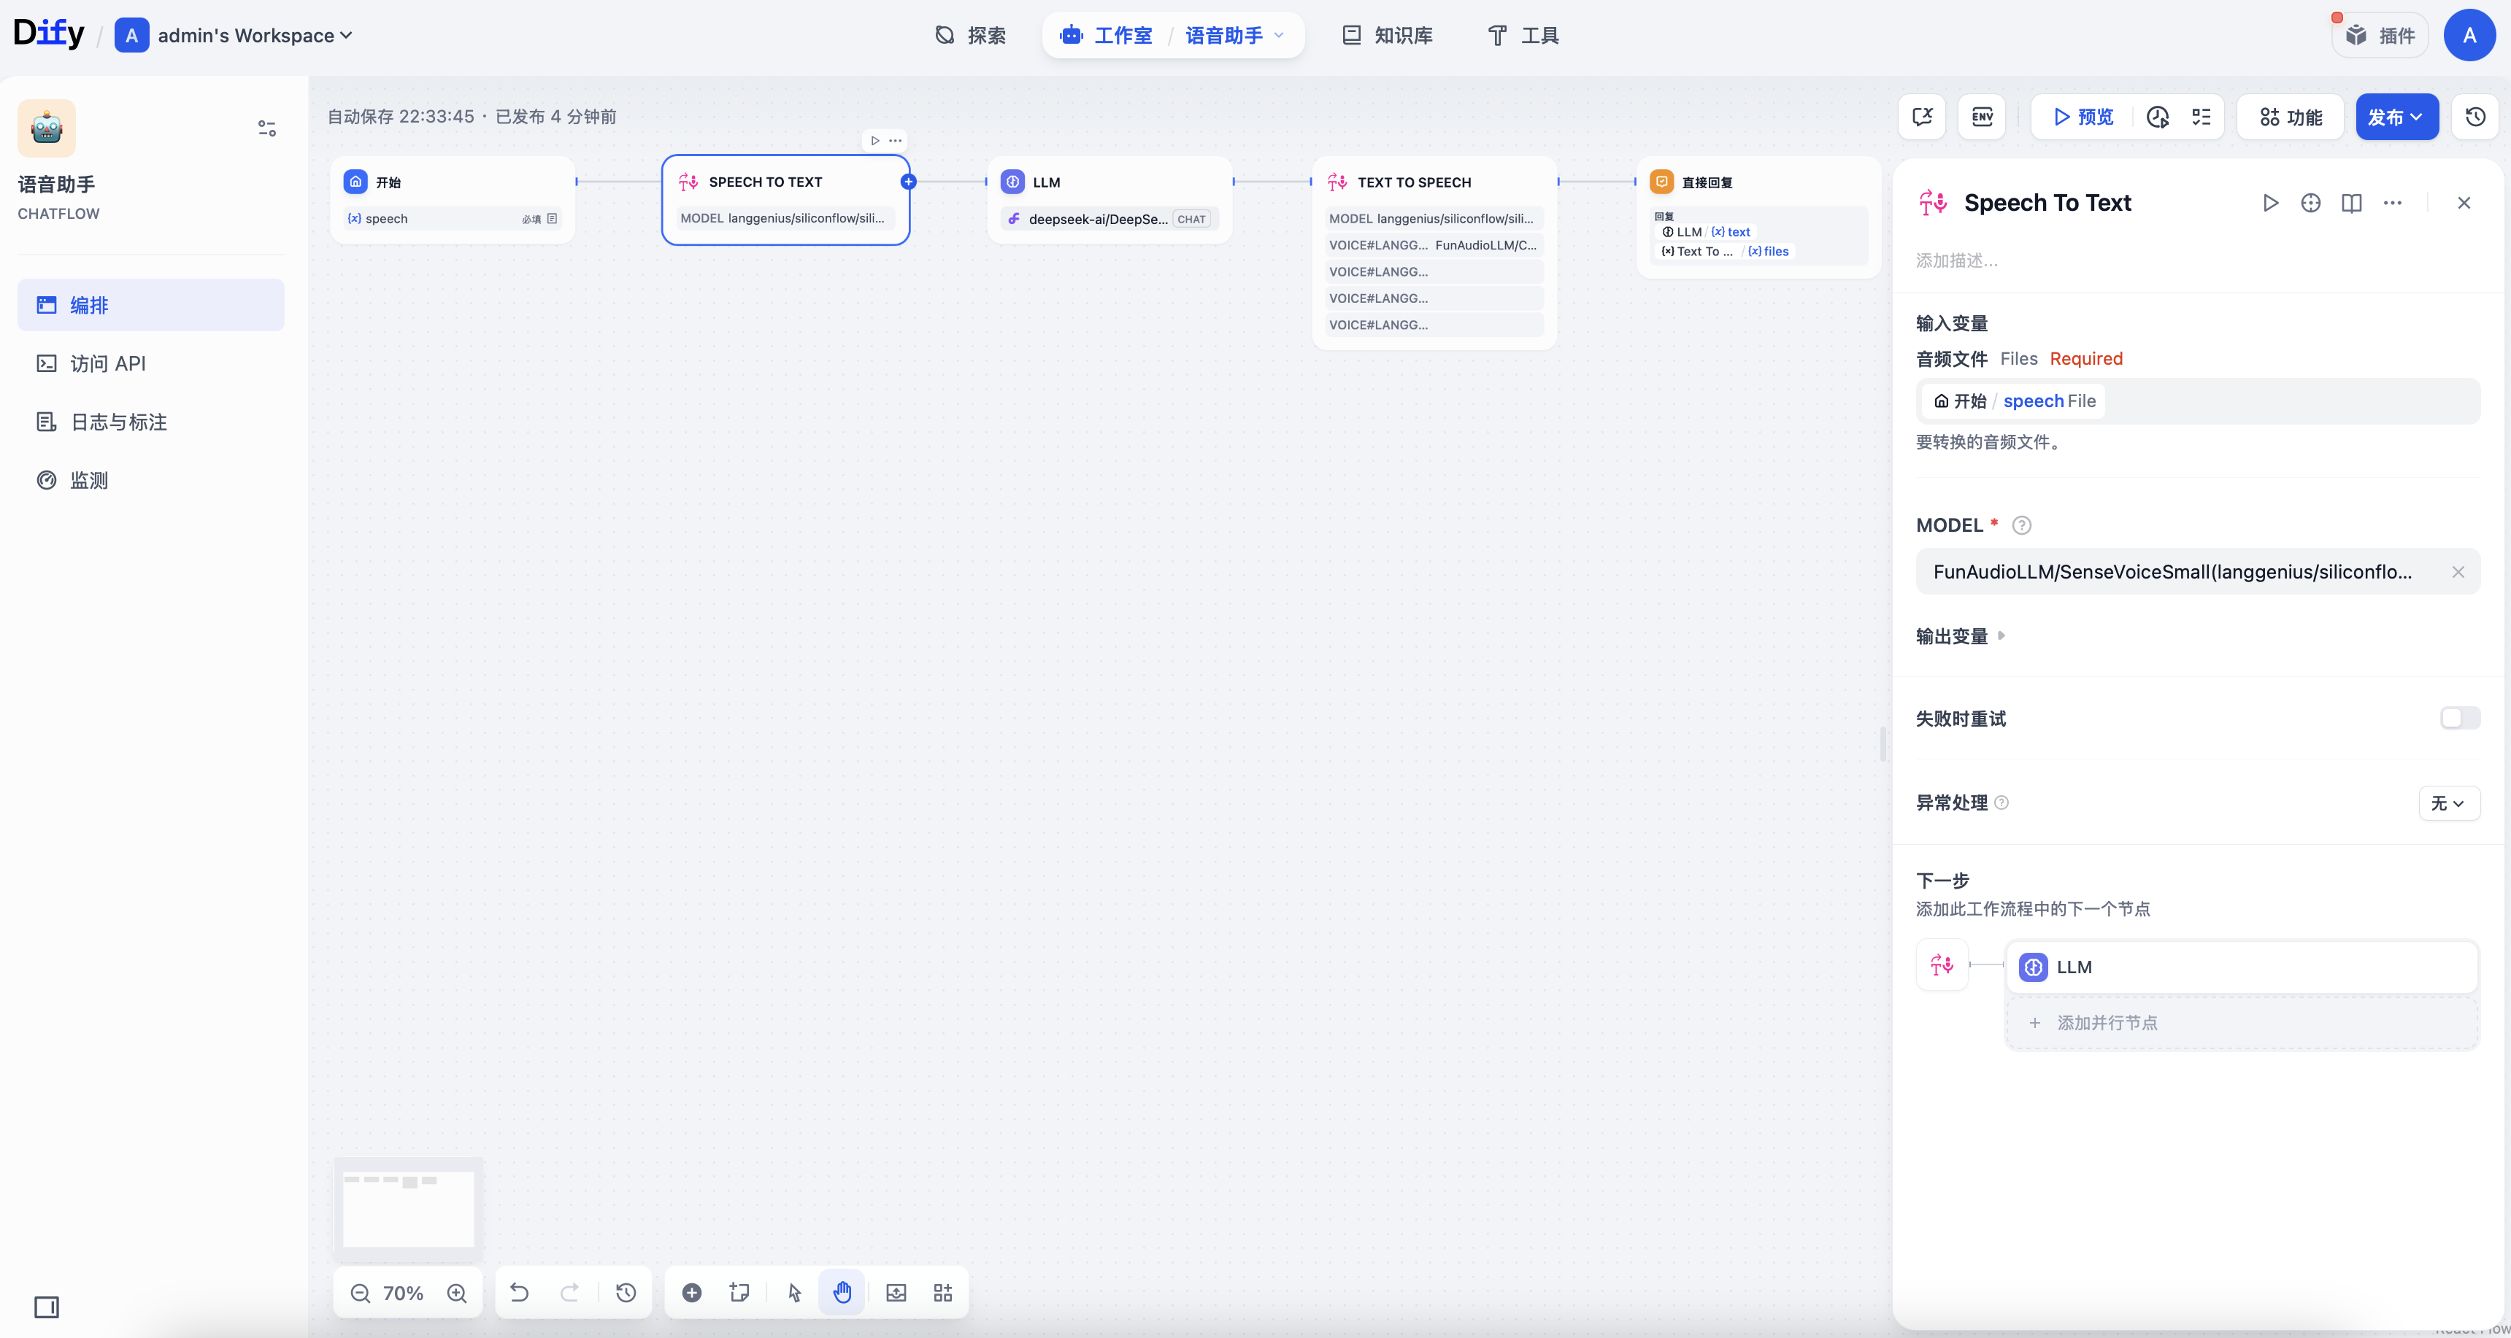
Task: Click the organize nodes grid icon
Action: 942,1292
